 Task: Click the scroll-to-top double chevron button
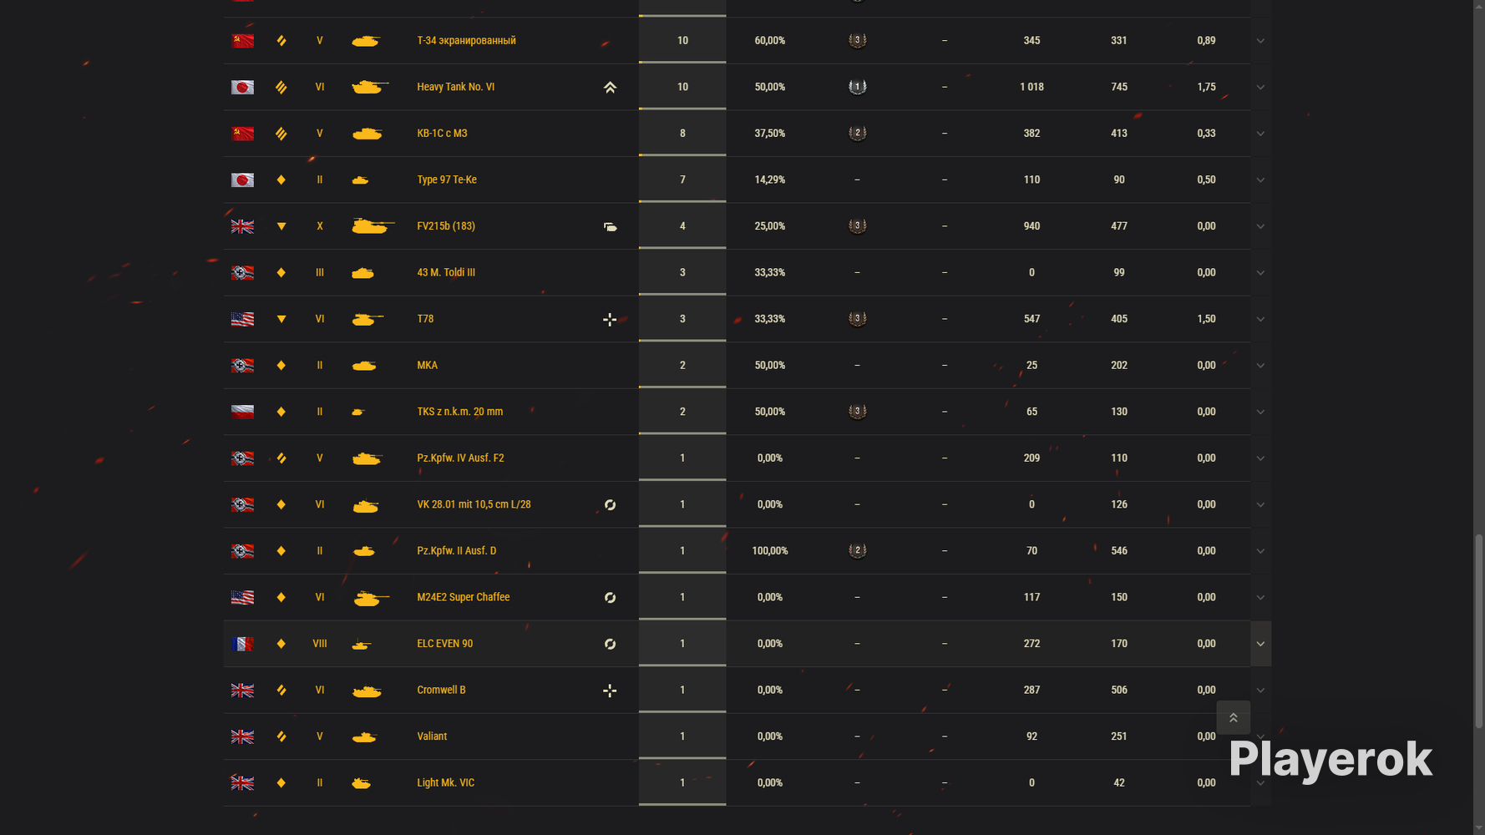coord(1233,717)
